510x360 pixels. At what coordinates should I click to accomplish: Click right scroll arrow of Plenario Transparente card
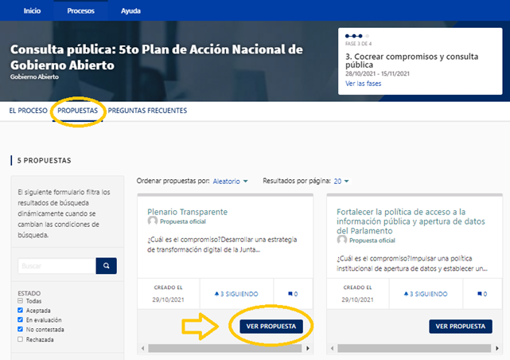click(x=308, y=348)
